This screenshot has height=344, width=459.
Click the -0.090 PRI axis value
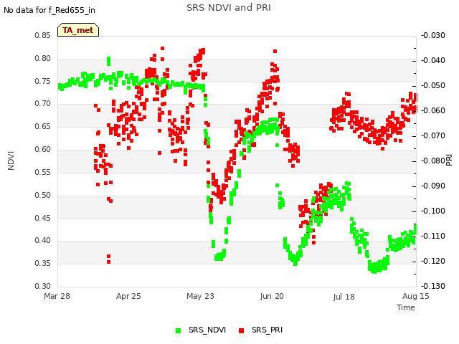(433, 186)
